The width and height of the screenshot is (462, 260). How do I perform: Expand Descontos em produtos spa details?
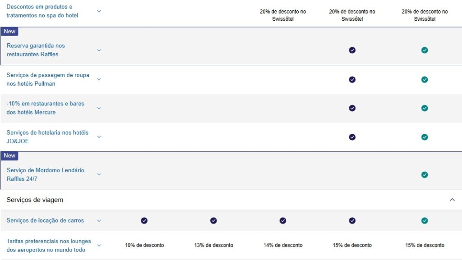click(x=99, y=11)
